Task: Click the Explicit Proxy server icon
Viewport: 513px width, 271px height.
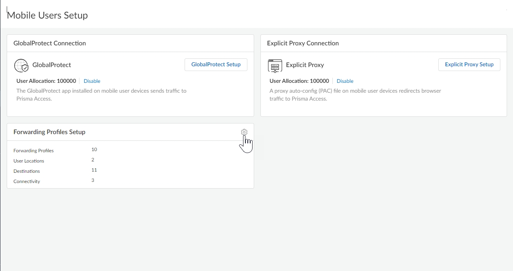Action: (275, 65)
